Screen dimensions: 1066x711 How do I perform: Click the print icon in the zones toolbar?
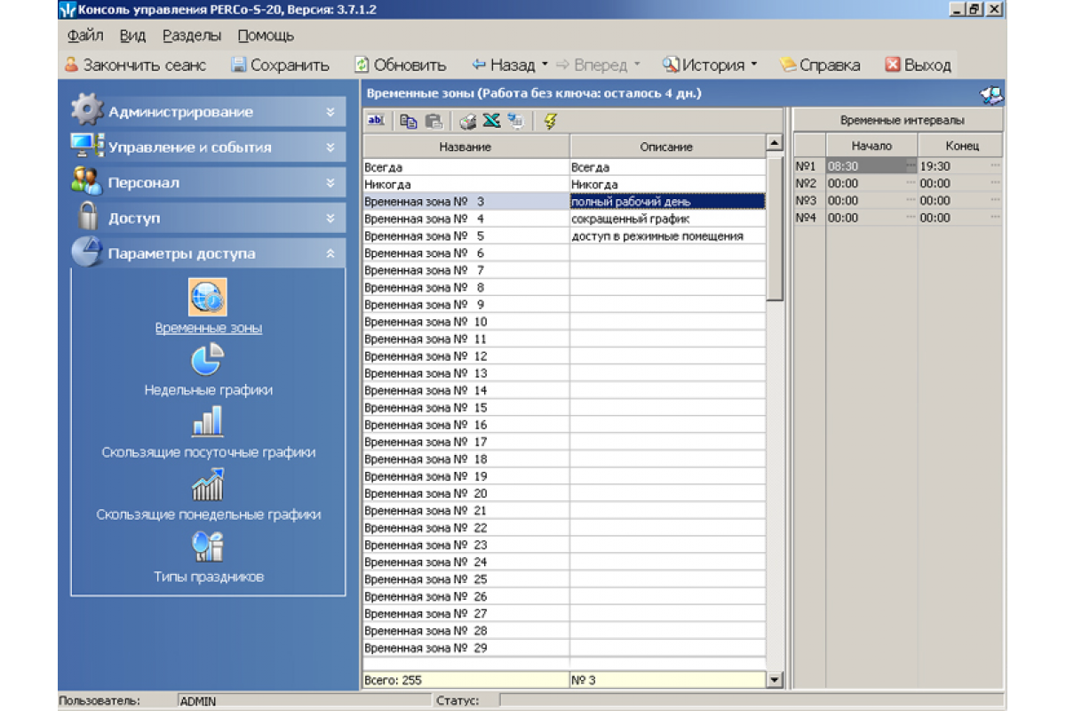[x=467, y=121]
